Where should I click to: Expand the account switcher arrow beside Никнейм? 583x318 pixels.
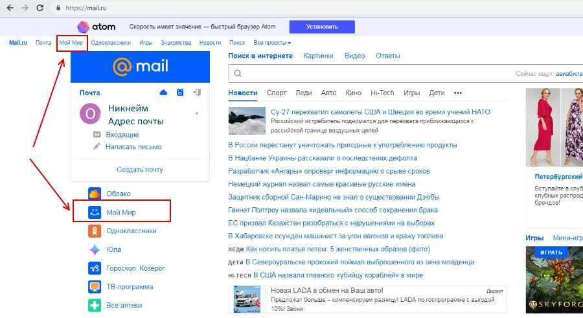point(196,114)
